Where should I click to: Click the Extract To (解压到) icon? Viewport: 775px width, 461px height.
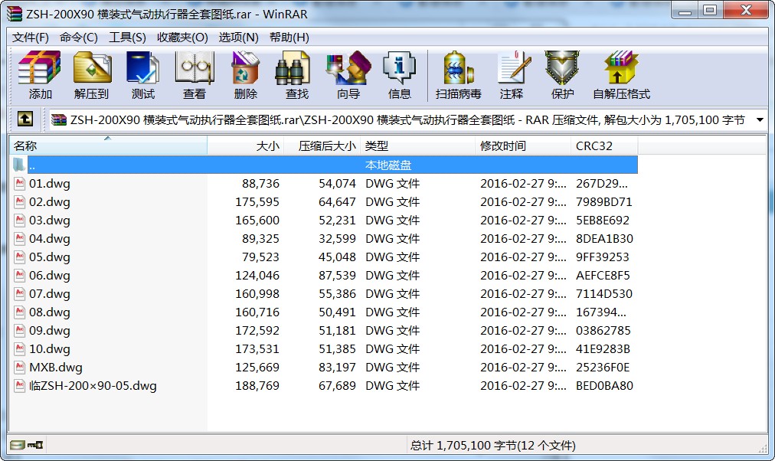click(x=91, y=75)
